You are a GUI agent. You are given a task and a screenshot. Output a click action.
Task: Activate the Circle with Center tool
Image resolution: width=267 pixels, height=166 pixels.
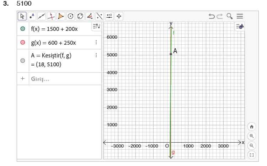pos(70,16)
